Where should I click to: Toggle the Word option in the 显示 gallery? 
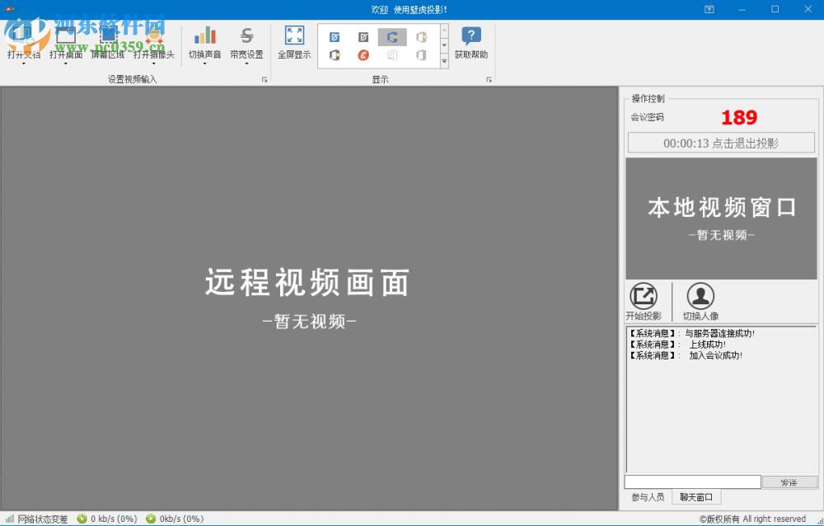(335, 36)
